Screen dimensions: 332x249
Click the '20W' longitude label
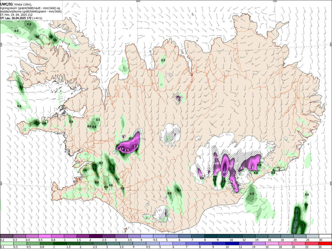coord(138,1)
